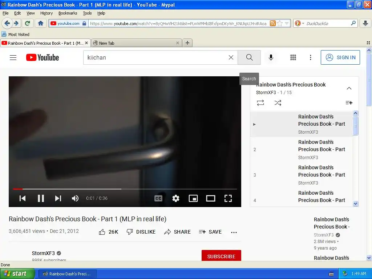
Task: Open a new tab with plus button
Action: tap(187, 43)
